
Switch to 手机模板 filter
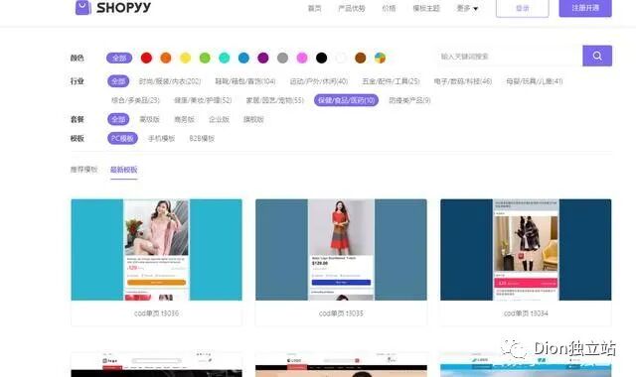pyautogui.click(x=161, y=139)
